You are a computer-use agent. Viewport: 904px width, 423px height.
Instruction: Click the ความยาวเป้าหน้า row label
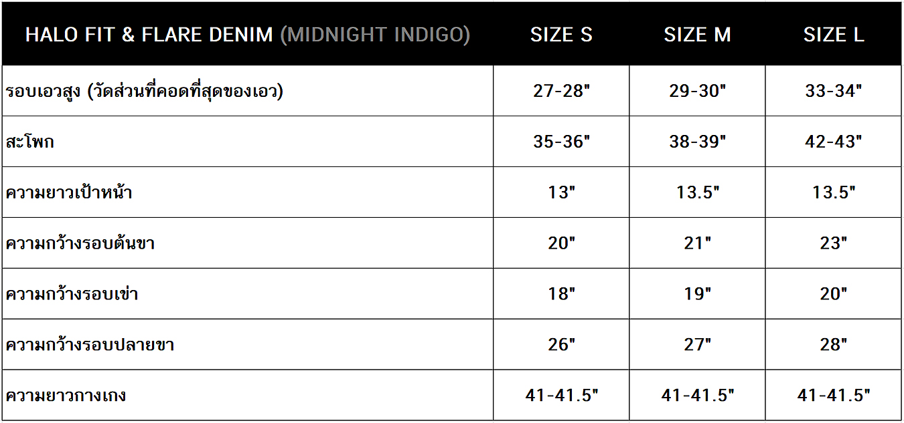point(69,192)
